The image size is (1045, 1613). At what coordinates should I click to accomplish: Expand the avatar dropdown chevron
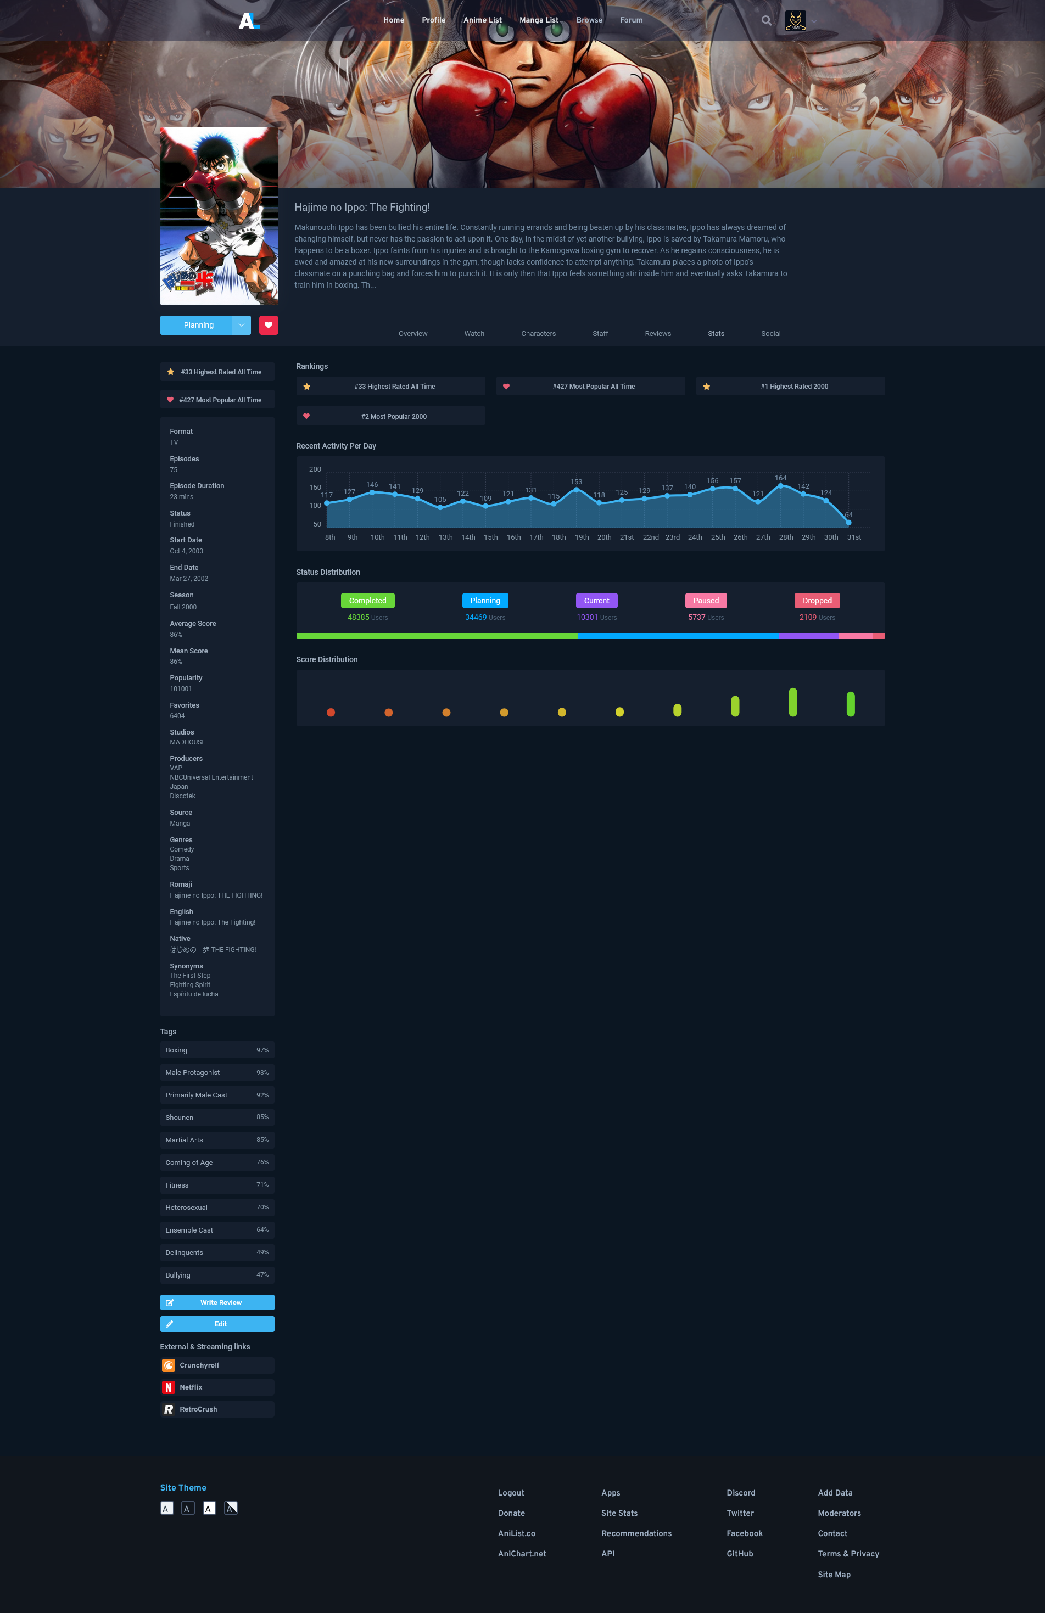(814, 21)
